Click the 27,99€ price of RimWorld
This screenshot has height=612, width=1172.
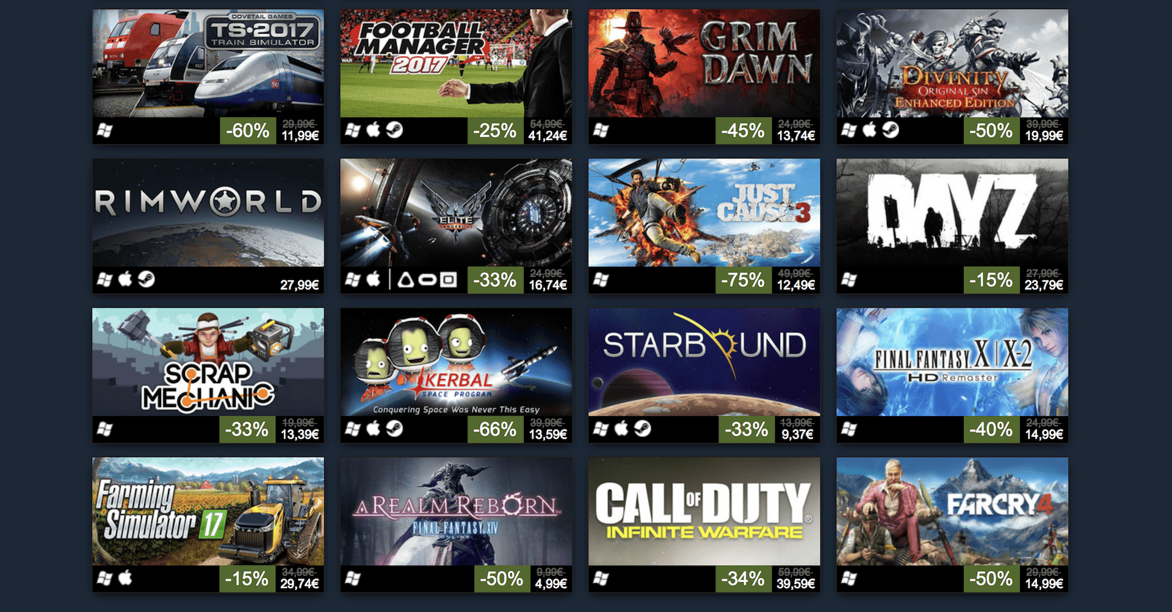click(x=299, y=285)
